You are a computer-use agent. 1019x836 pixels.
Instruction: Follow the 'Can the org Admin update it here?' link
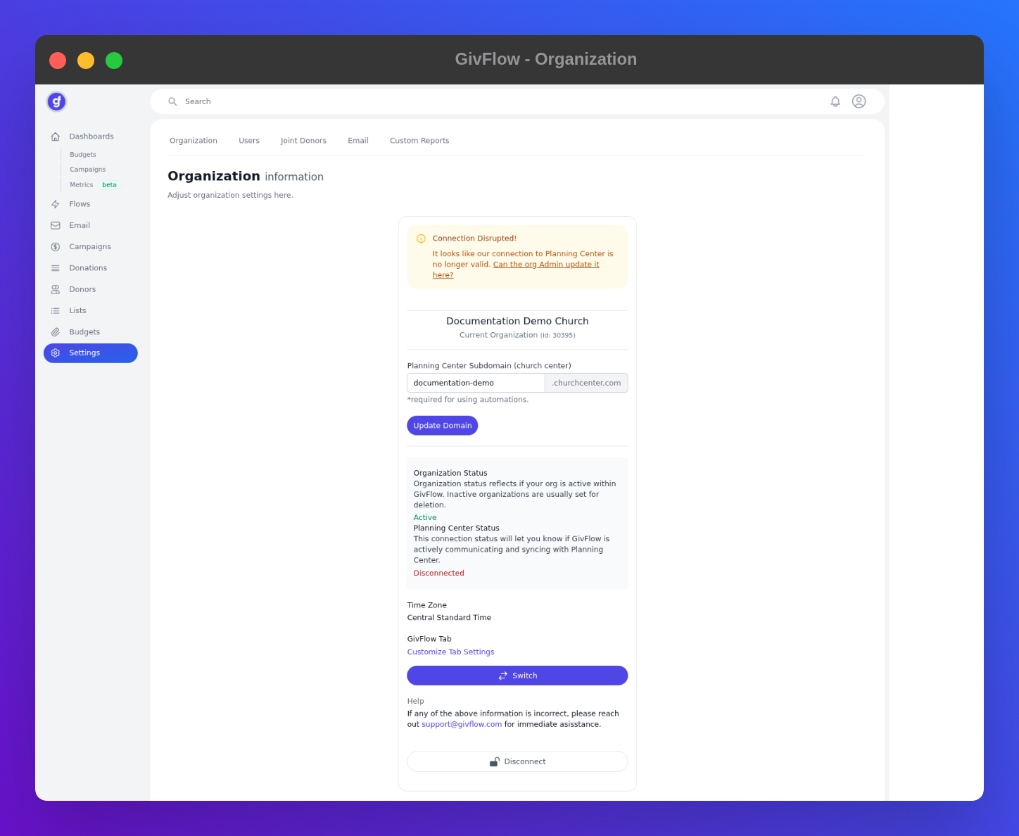516,270
